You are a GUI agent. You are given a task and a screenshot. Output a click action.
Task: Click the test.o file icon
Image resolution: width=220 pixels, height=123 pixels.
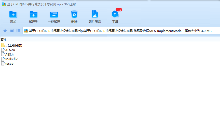(x=3, y=63)
